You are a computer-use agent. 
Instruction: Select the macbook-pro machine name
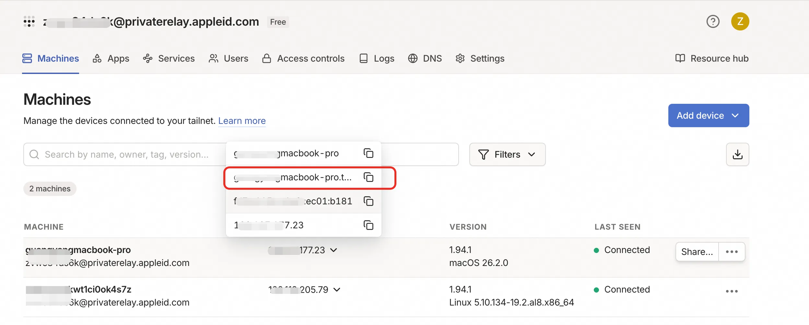coord(78,250)
